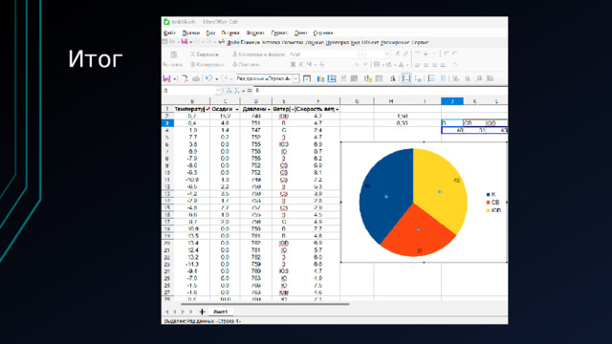The height and width of the screenshot is (344, 612).
Task: Open Ветер column filter dropdown
Action: click(293, 109)
